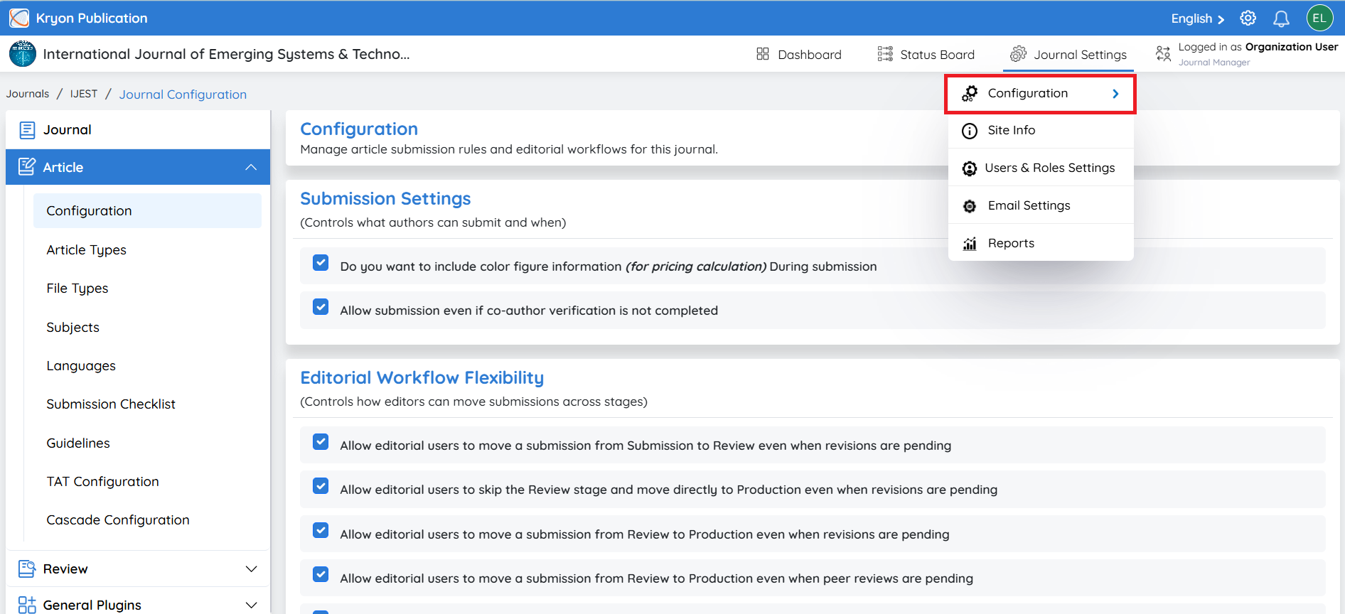Open the notifications bell
This screenshot has width=1345, height=614.
click(1281, 18)
